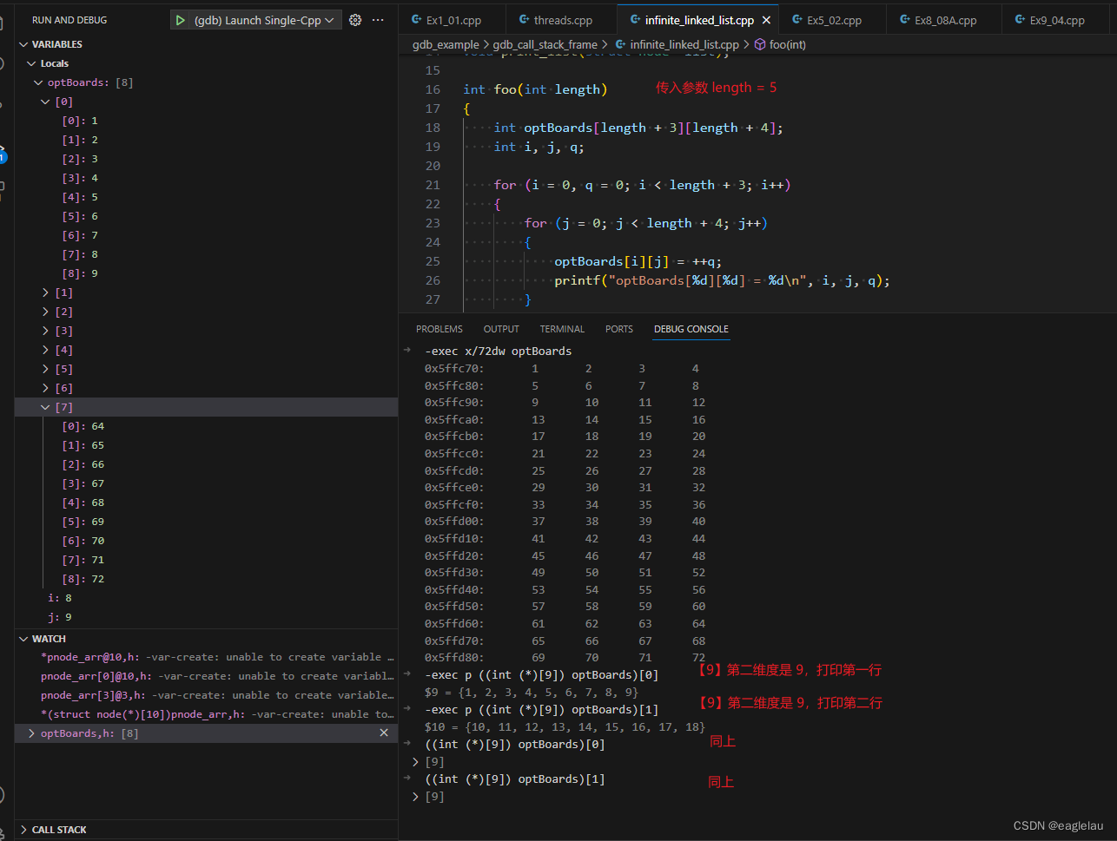This screenshot has height=841, width=1117.
Task: Open launch configuration via the gear icon
Action: tap(354, 19)
